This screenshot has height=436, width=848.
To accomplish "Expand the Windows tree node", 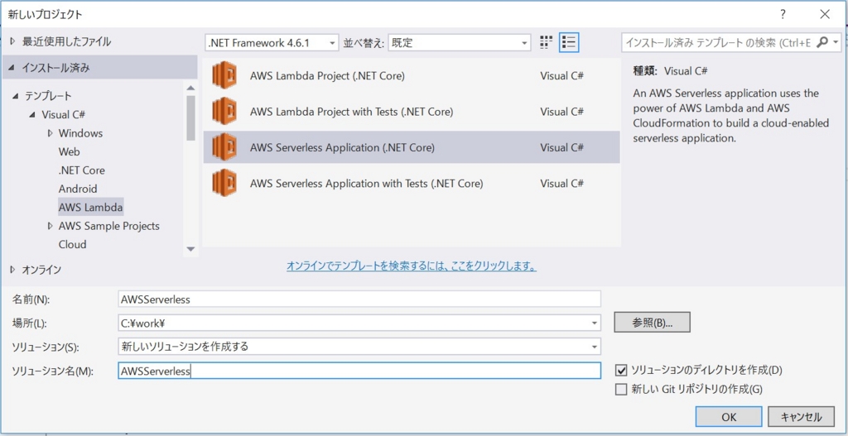I will [50, 133].
